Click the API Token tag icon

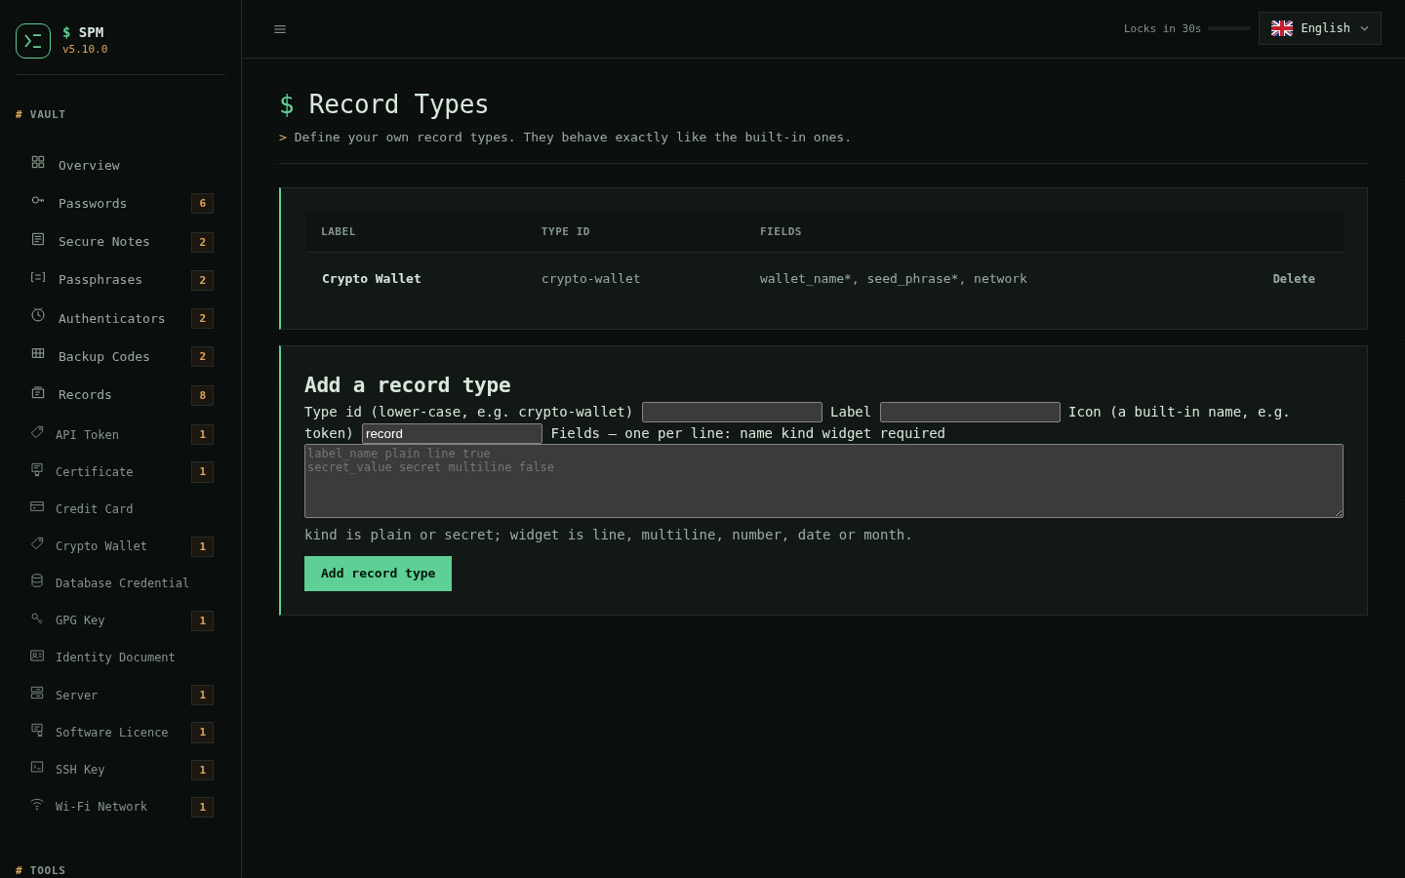click(x=37, y=432)
